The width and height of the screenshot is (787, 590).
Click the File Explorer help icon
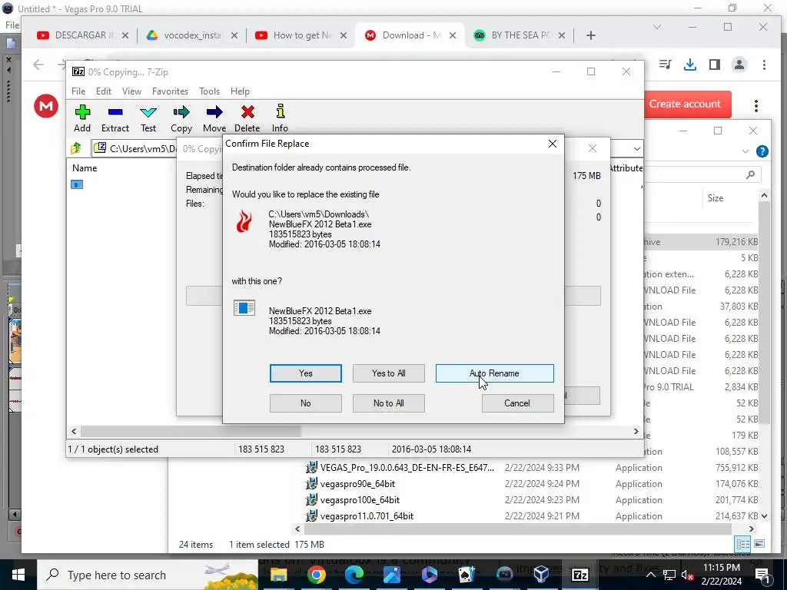[762, 151]
